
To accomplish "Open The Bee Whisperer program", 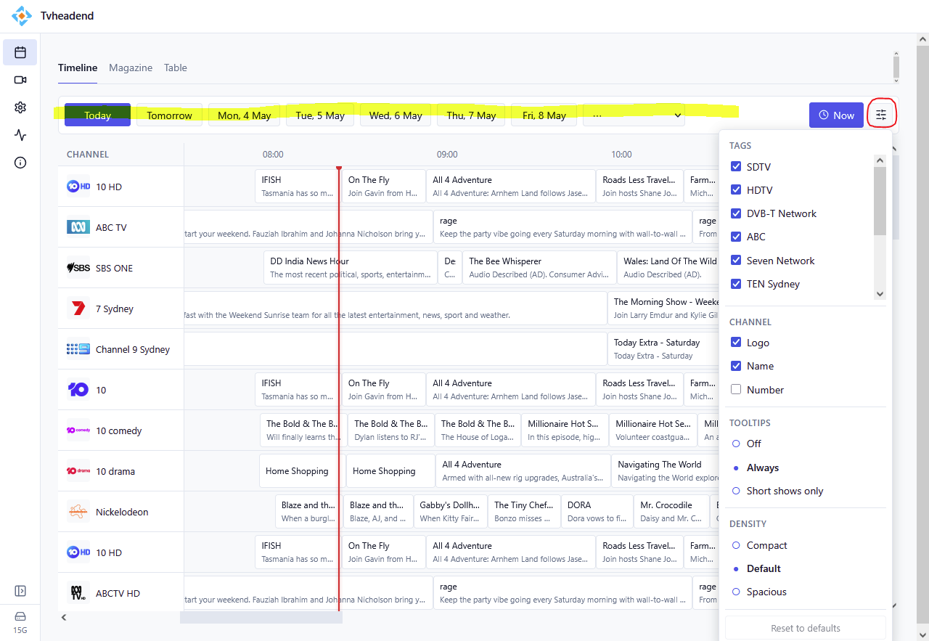I will [x=539, y=268].
